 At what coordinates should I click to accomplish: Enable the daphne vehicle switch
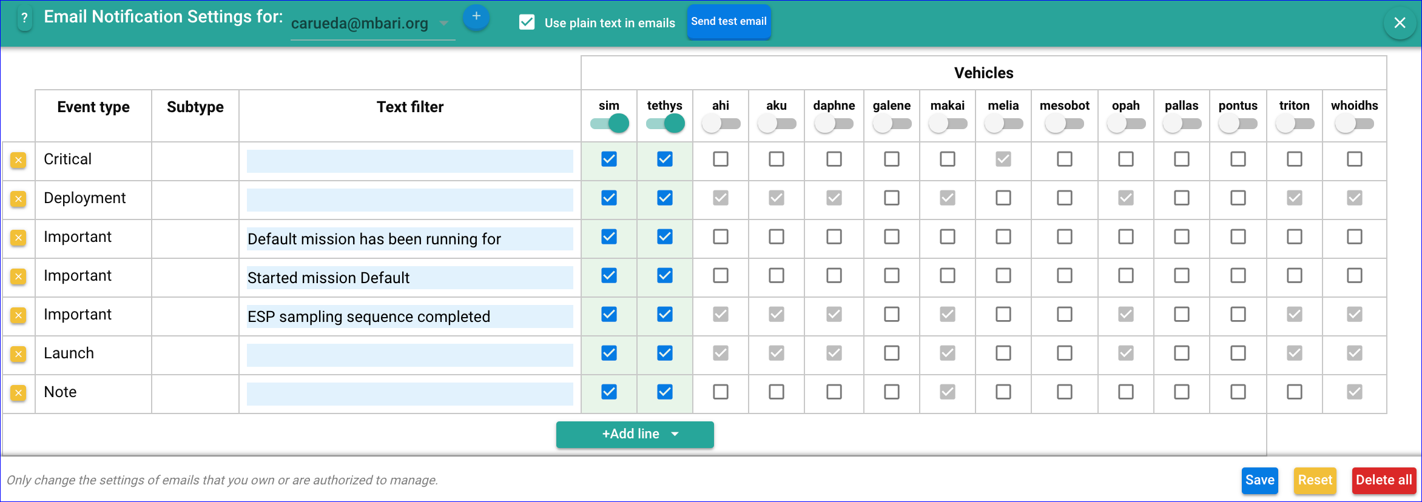tap(834, 124)
